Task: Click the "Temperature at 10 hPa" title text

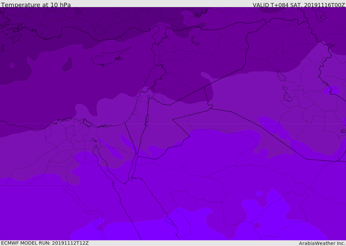Action: click(x=36, y=5)
